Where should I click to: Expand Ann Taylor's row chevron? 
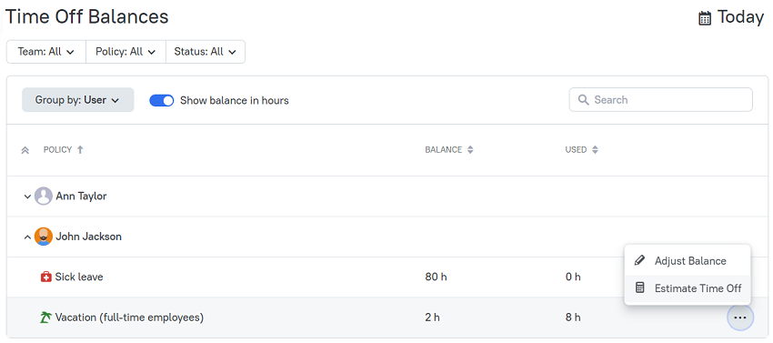pos(27,197)
